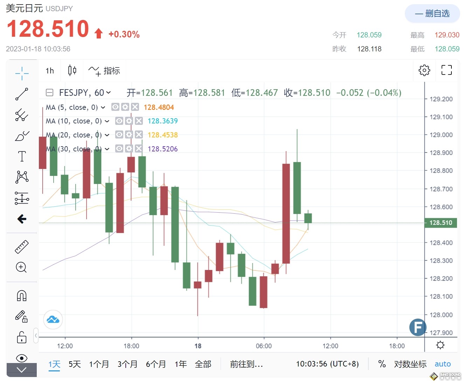The image size is (464, 384).
Task: Click the back arrow tool icon
Action: 22,219
